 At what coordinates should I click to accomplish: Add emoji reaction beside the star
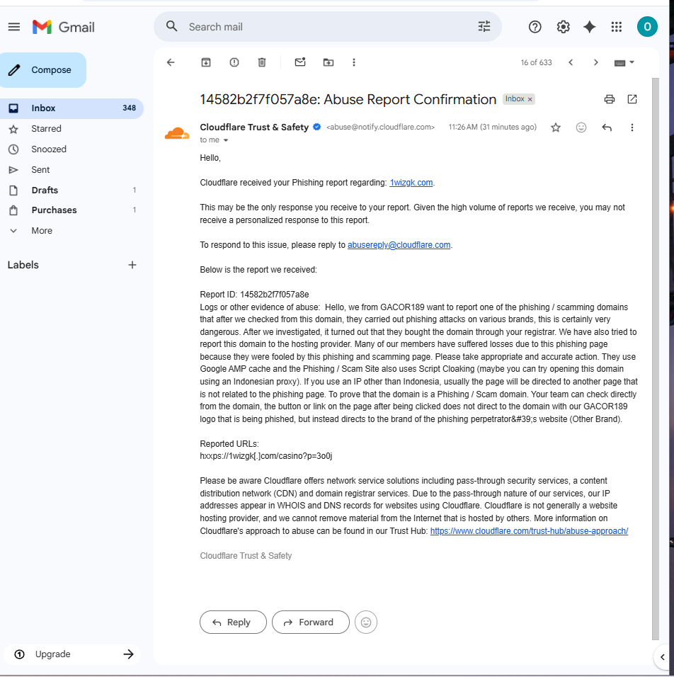click(x=581, y=127)
